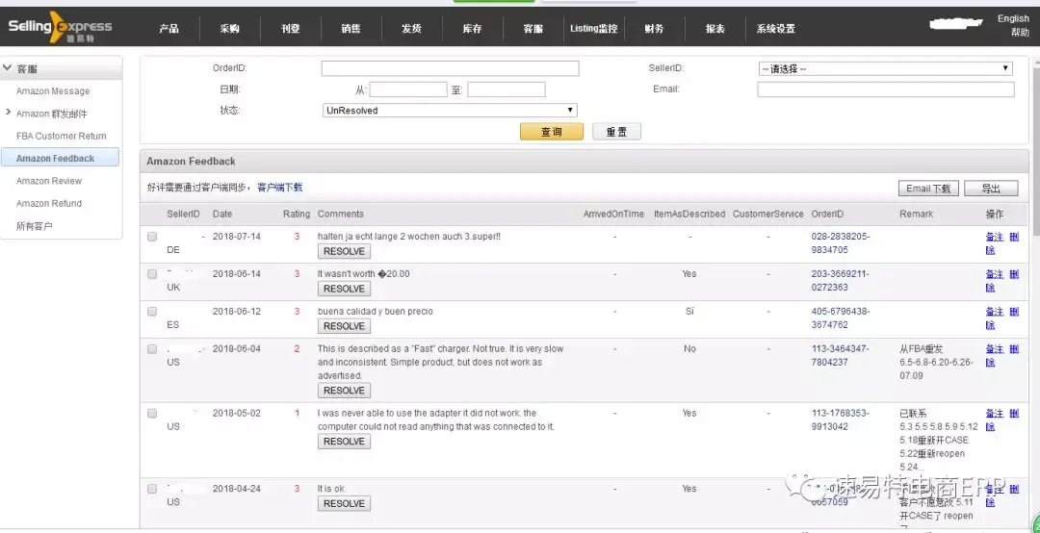Image resolution: width=1040 pixels, height=533 pixels.
Task: Click 备注 for the 2018-06-12 row
Action: (994, 312)
